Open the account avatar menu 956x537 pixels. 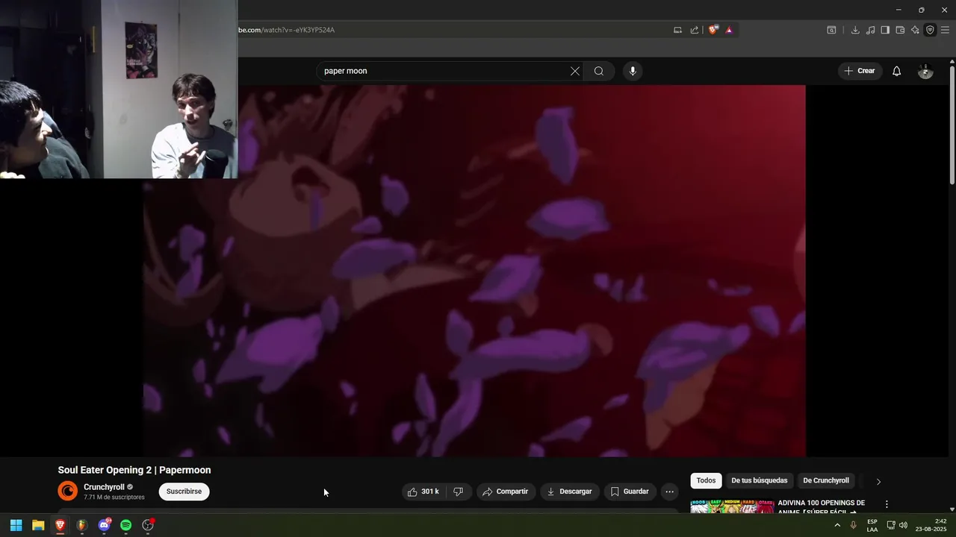[925, 71]
